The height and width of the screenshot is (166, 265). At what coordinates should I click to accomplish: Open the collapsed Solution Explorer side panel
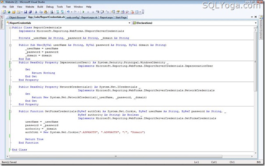pos(261,27)
